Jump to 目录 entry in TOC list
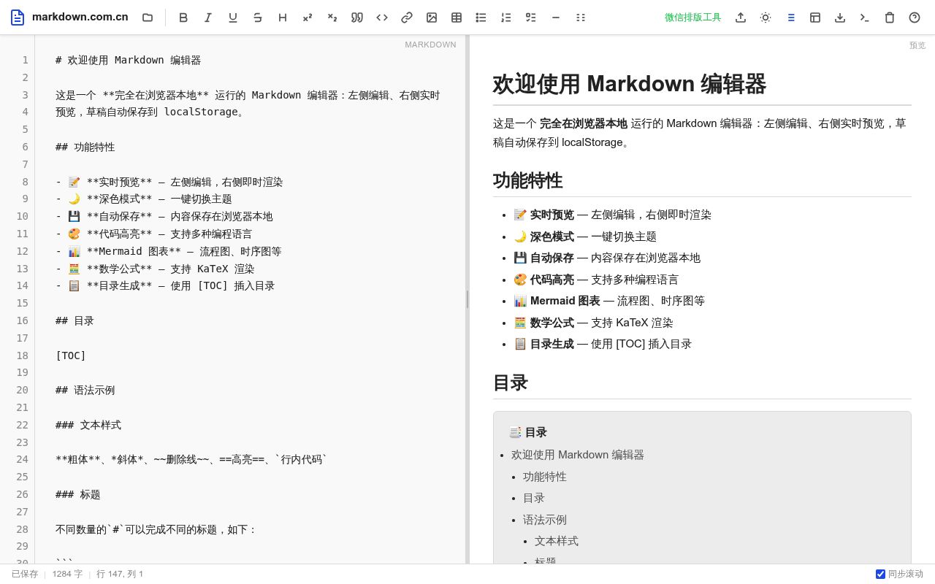The width and height of the screenshot is (935, 584). 534,498
